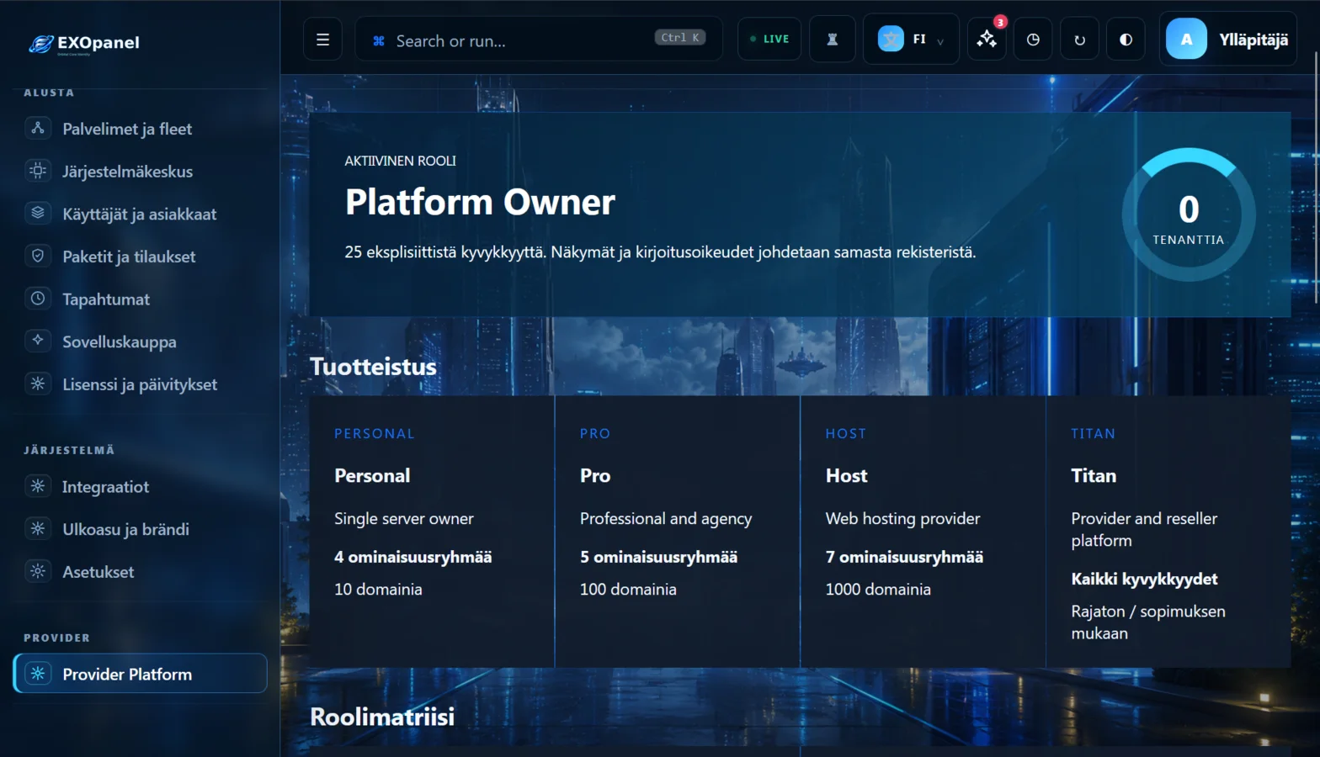Screen dimensions: 1320x757
Task: Open Asetukset in sidebar
Action: pyautogui.click(x=140, y=572)
